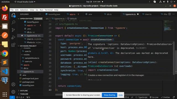Viewport: 177px width, 99px height.
Task: Click the Hide link in sharing bar
Action: pyautogui.click(x=121, y=95)
